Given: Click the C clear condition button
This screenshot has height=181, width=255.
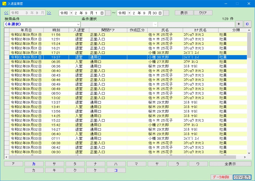Looking at the screenshot, I should pyautogui.click(x=247, y=24).
